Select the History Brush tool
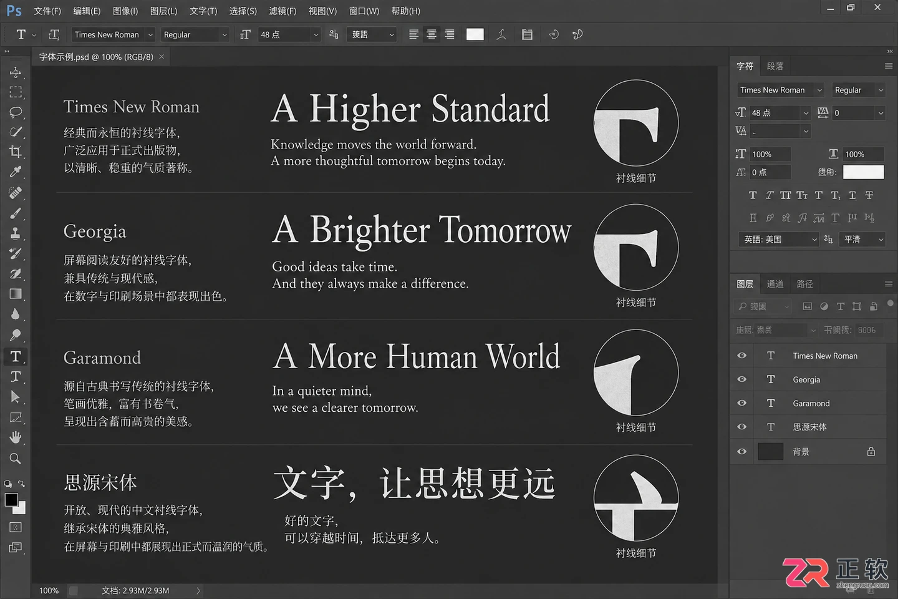This screenshot has width=898, height=599. (16, 253)
